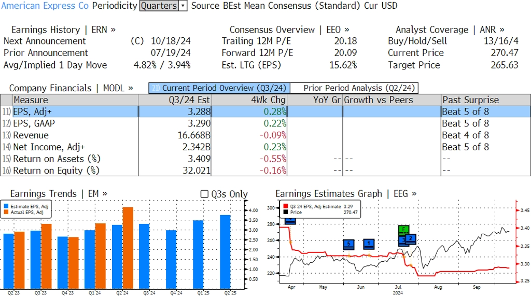Viewport: 531px width, 297px height.
Task: Select the EPS, Adj+ measure row
Action: coord(265,111)
